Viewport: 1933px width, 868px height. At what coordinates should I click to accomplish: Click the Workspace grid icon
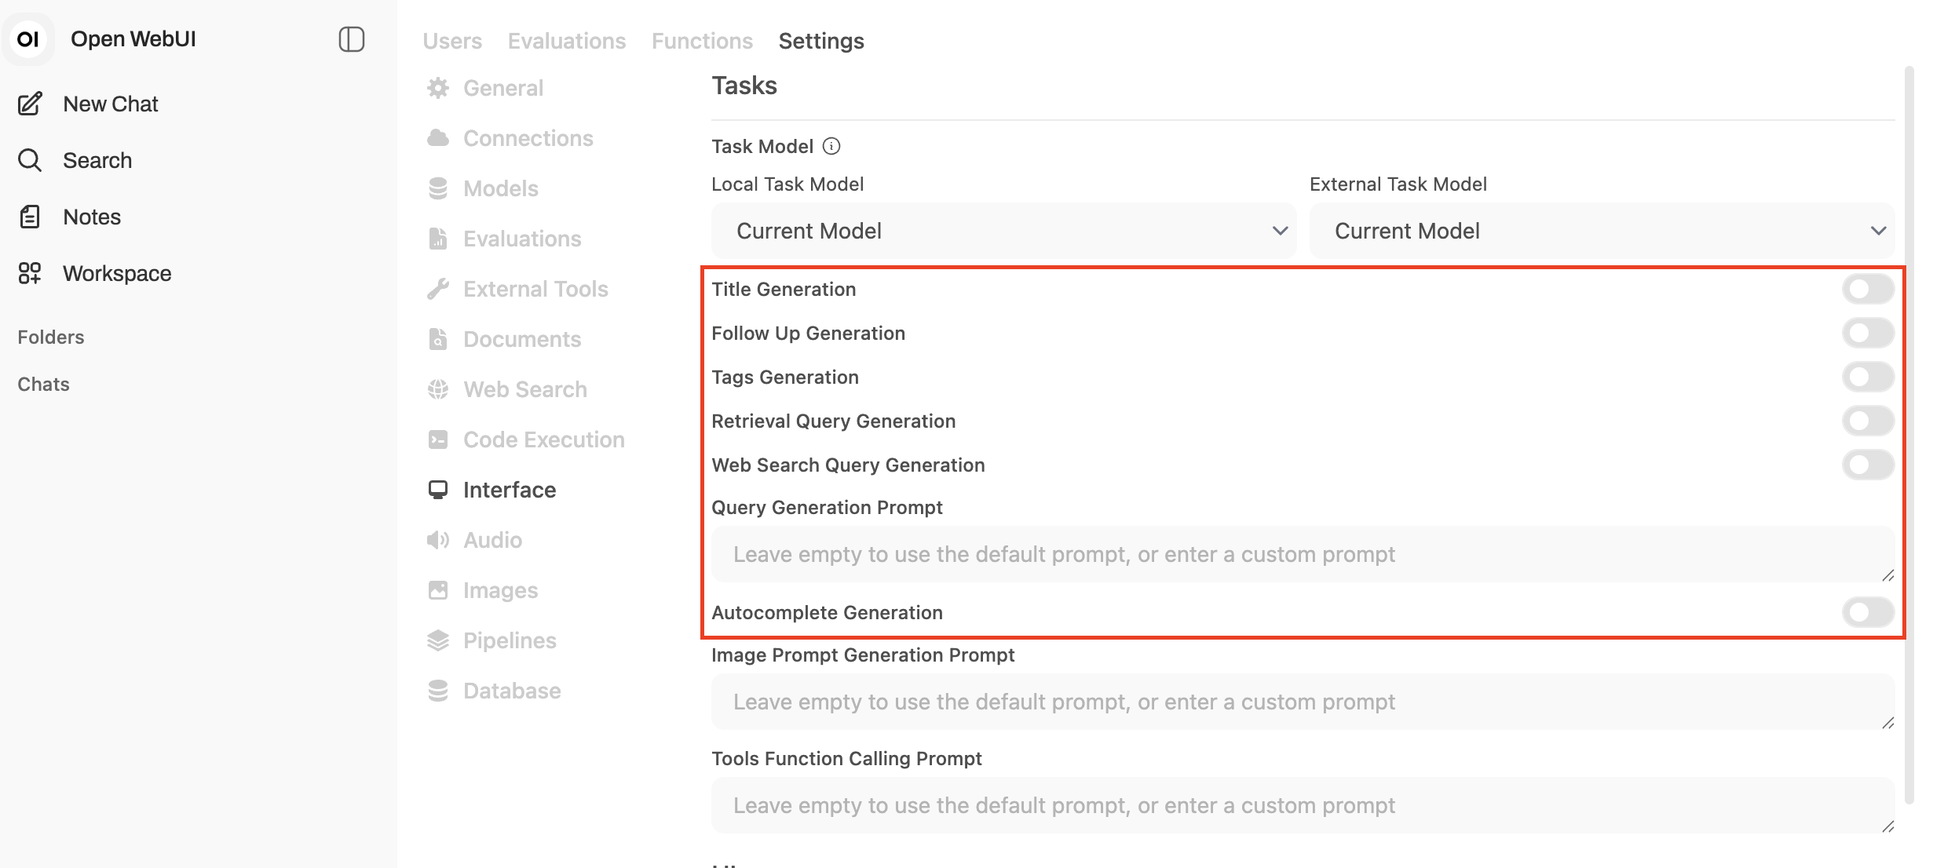tap(30, 273)
